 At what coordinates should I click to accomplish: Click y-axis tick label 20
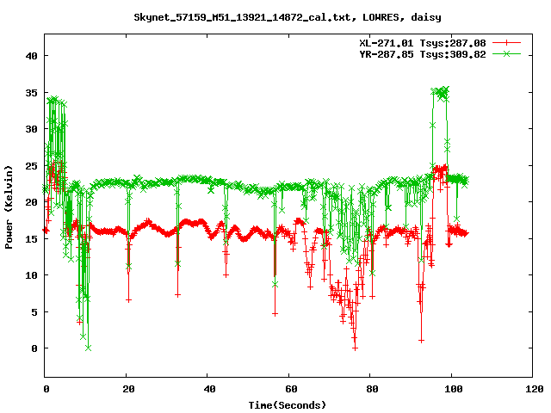[x=31, y=202]
